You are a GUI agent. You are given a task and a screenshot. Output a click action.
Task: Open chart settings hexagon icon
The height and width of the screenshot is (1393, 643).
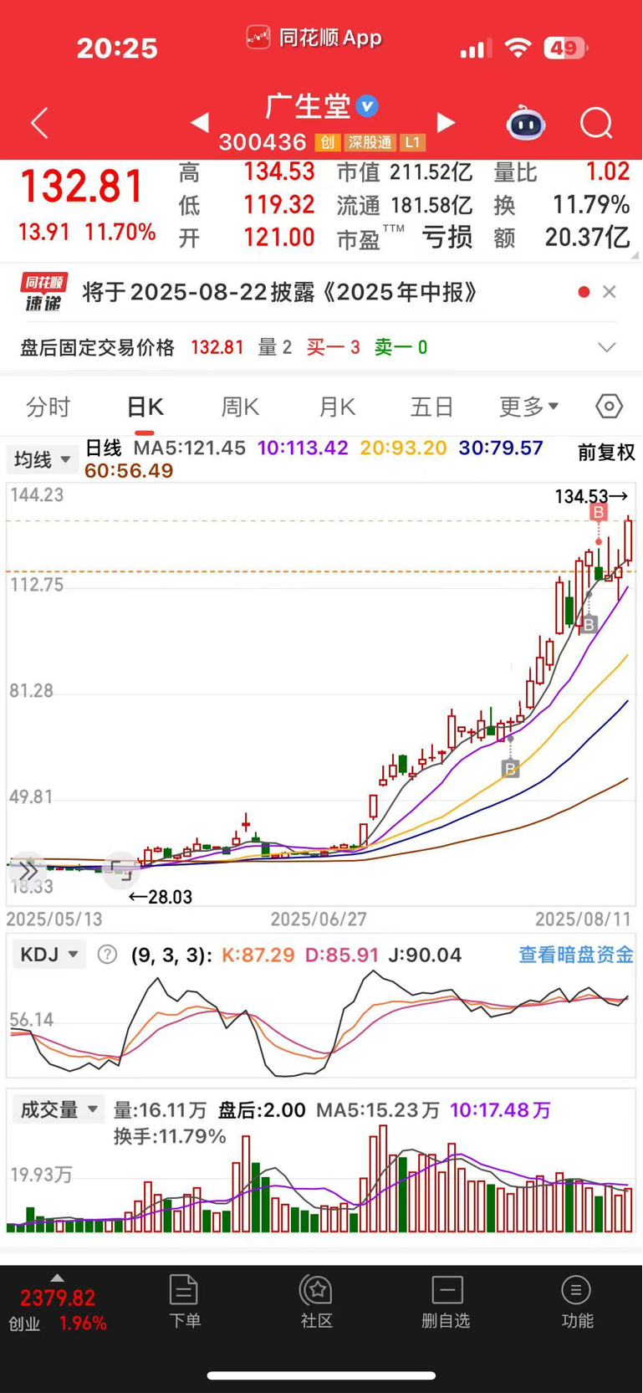click(x=610, y=407)
